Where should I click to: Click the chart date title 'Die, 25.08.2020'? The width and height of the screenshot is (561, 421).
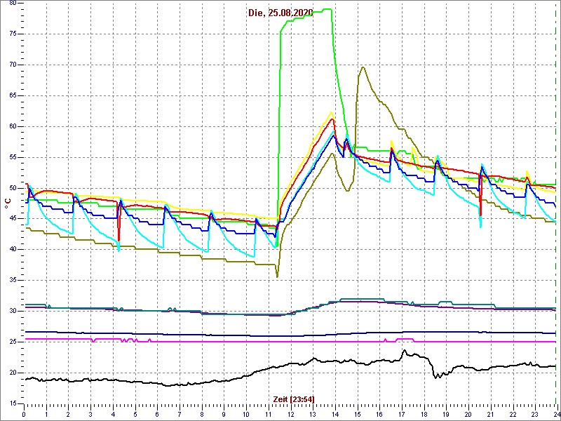(x=280, y=13)
